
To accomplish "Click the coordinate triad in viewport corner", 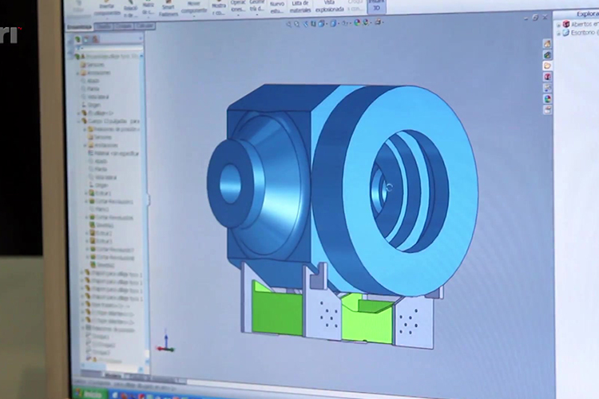I will pos(165,342).
